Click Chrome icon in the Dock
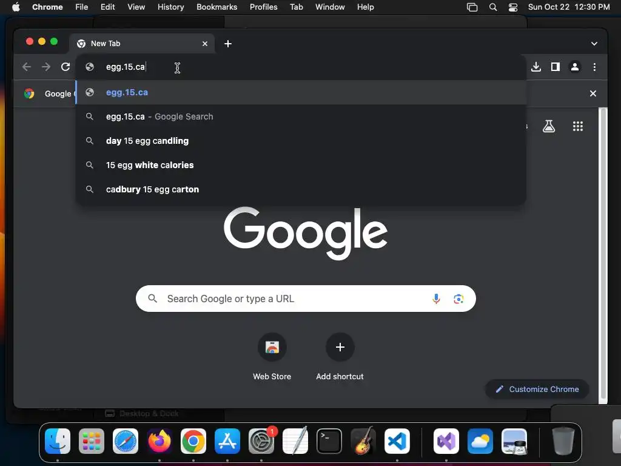The height and width of the screenshot is (466, 621). [193, 441]
